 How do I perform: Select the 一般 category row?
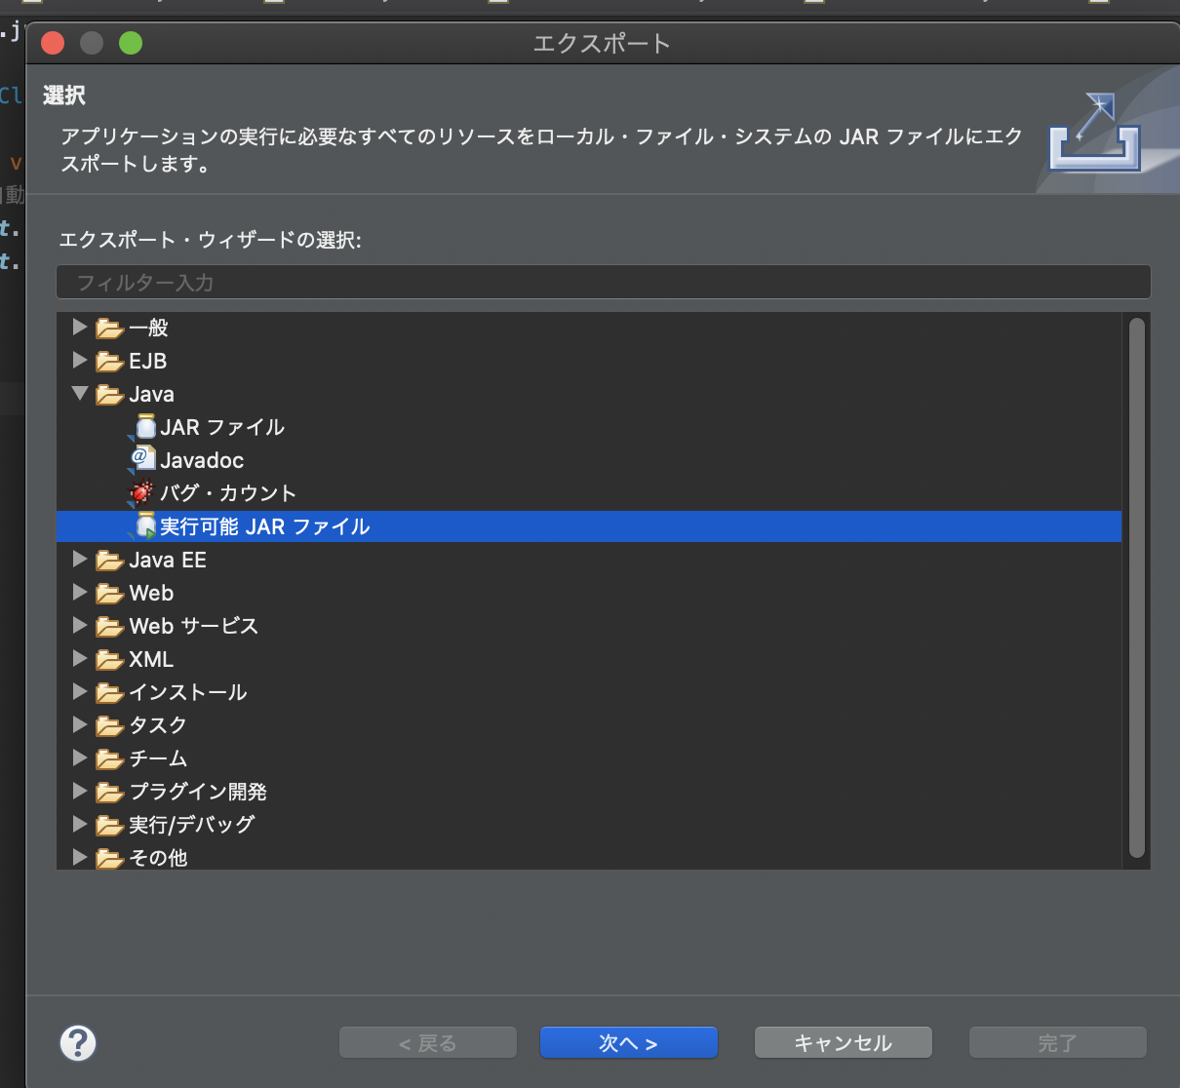pos(146,328)
